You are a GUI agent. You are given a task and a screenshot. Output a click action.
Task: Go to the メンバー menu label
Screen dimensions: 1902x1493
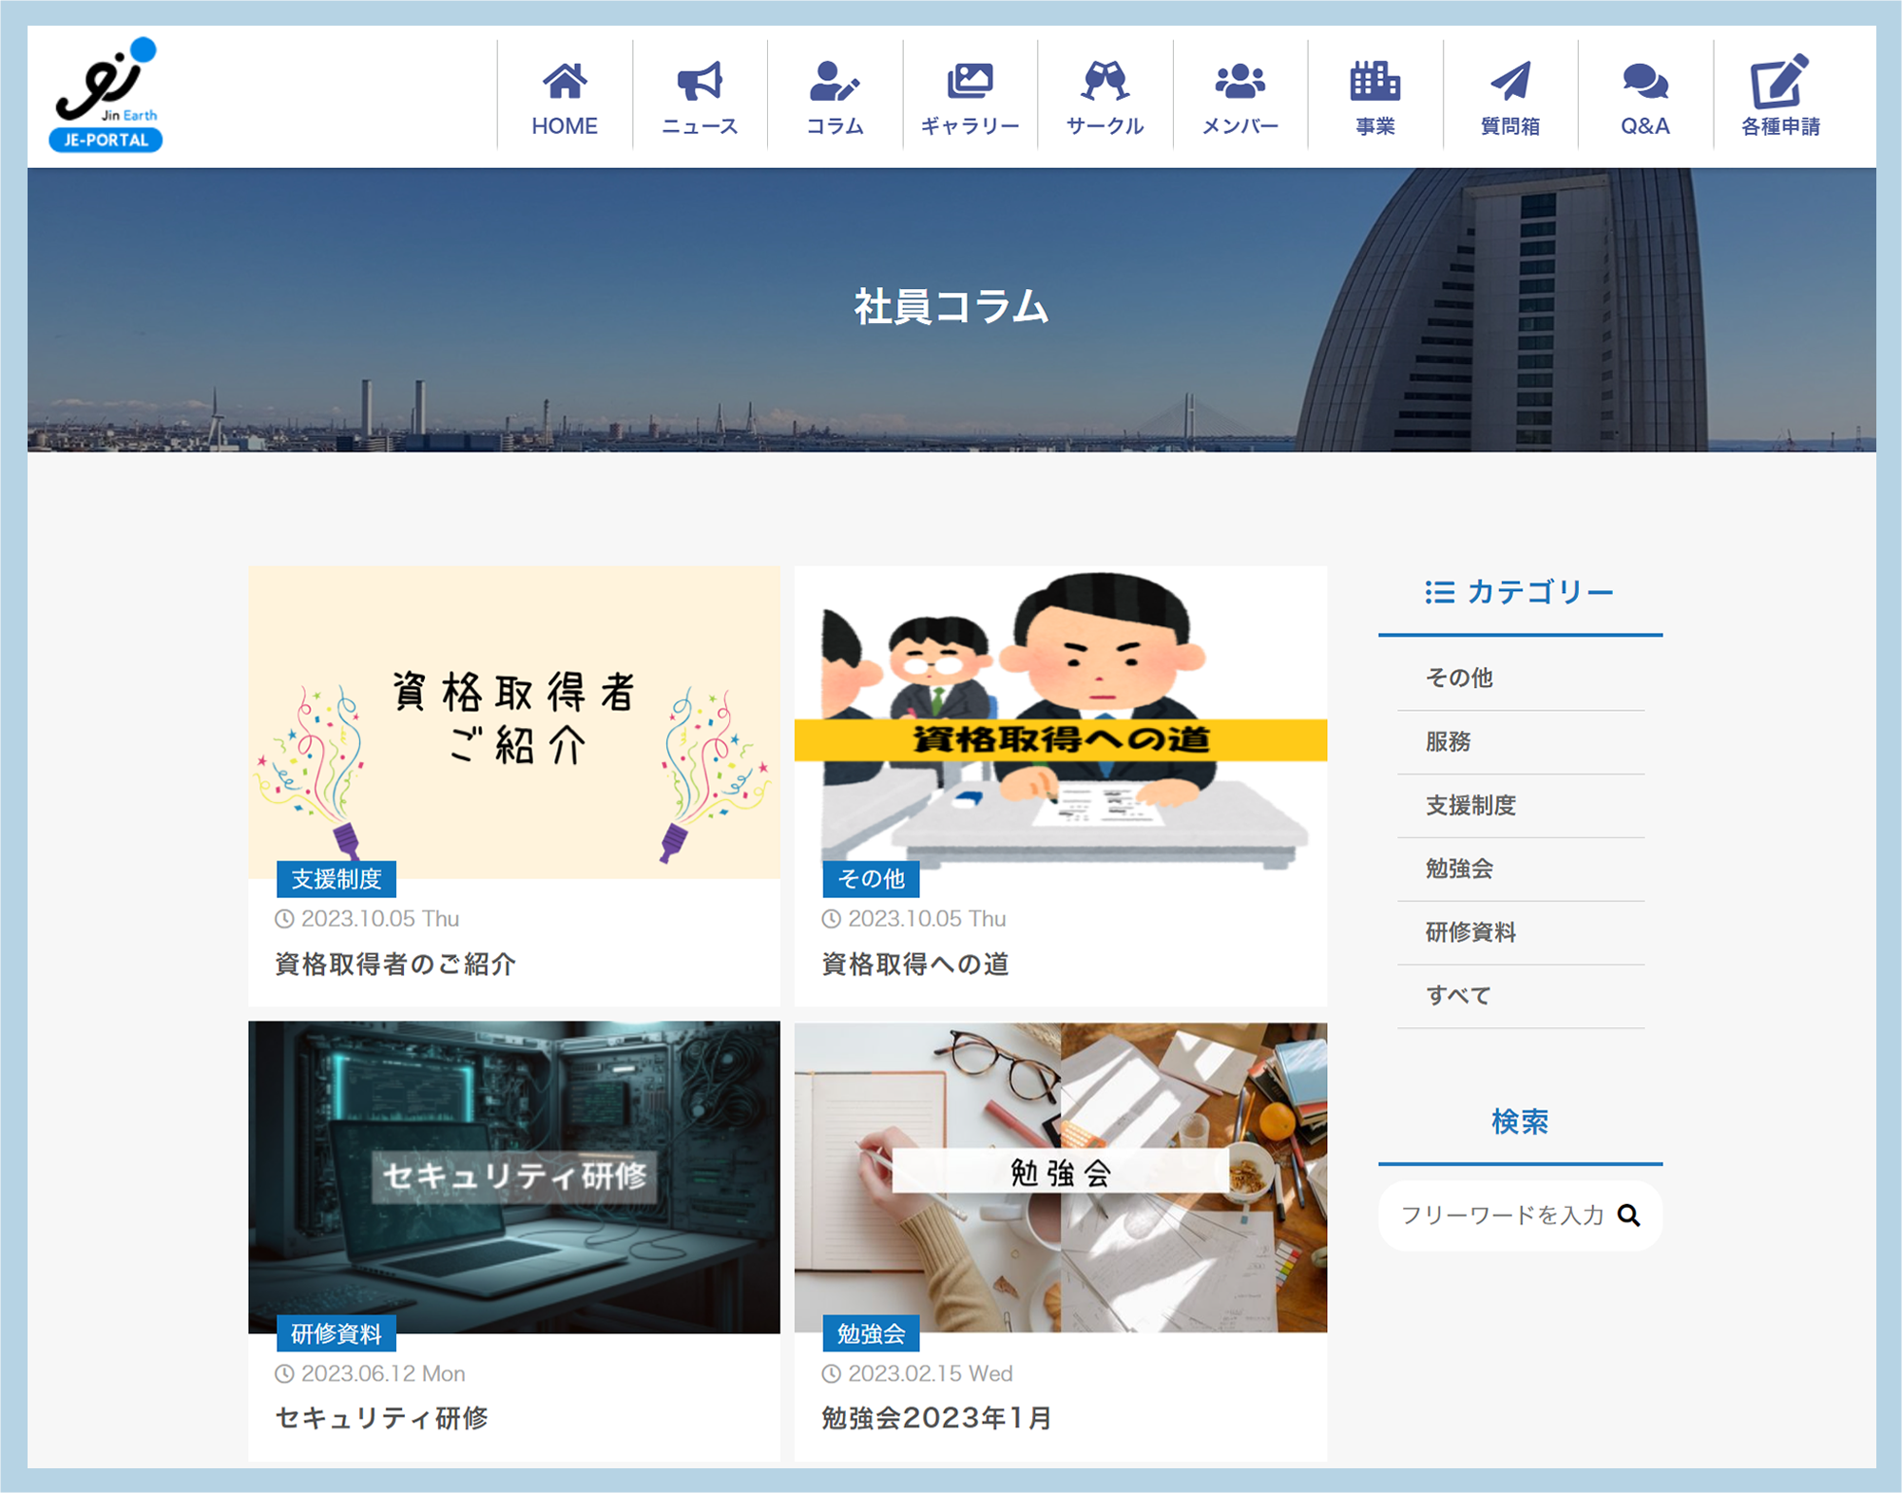pyautogui.click(x=1240, y=126)
